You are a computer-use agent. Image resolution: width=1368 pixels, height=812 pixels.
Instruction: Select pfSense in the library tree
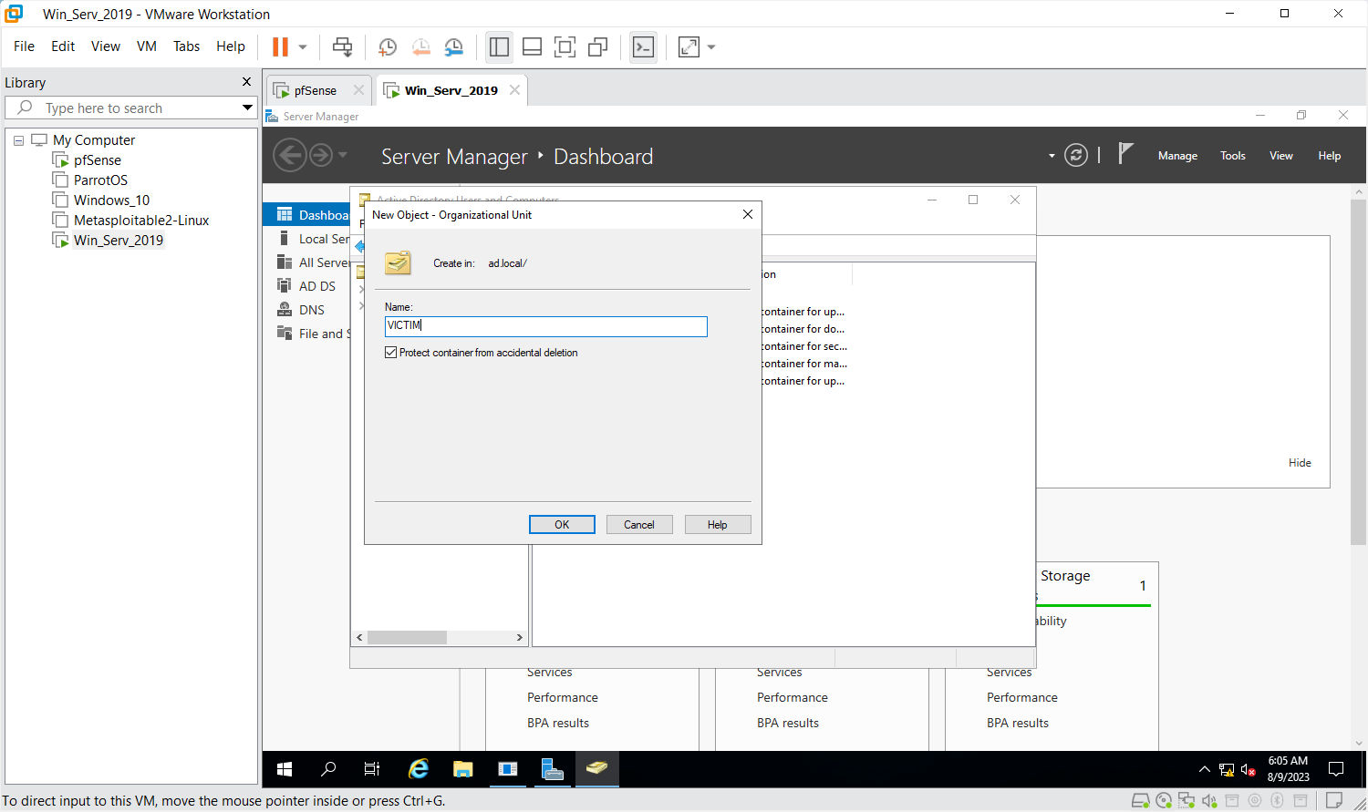click(98, 160)
